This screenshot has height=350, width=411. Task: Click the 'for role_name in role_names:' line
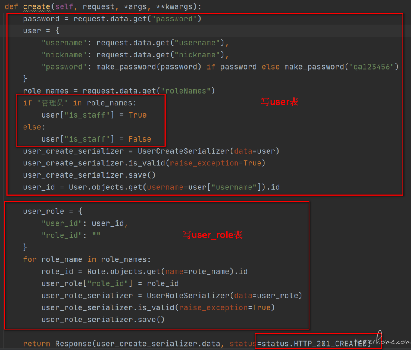pos(87,259)
